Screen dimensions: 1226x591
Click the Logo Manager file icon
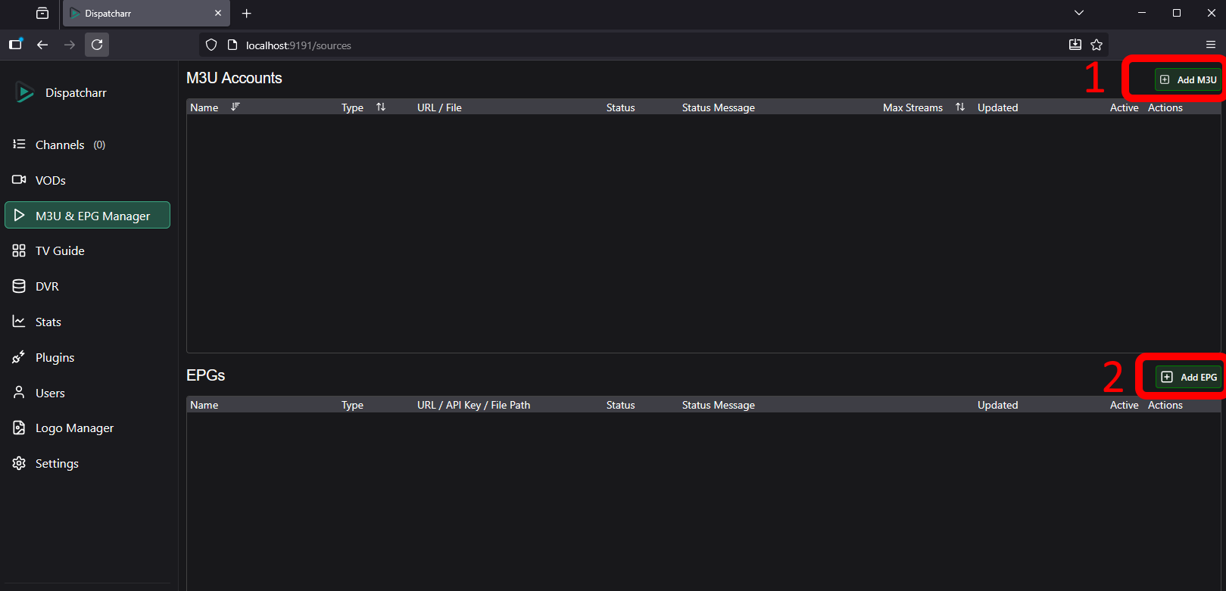click(x=19, y=428)
